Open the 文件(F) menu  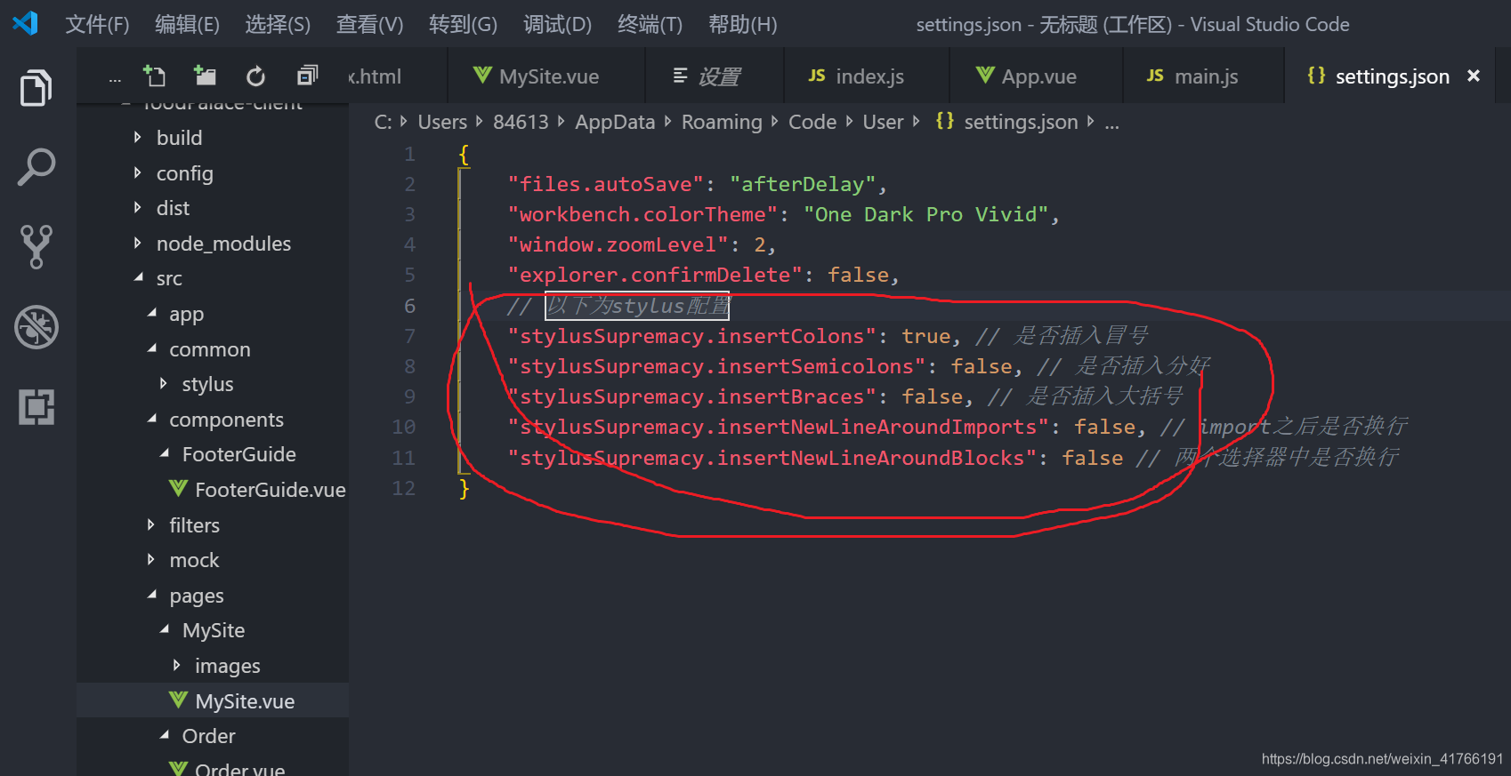[x=97, y=24]
